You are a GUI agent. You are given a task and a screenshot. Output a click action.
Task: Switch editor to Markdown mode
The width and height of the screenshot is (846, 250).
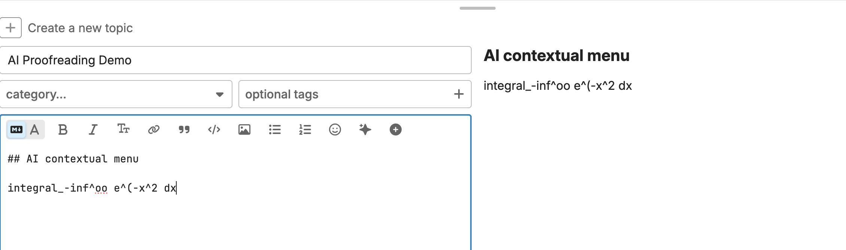click(16, 130)
